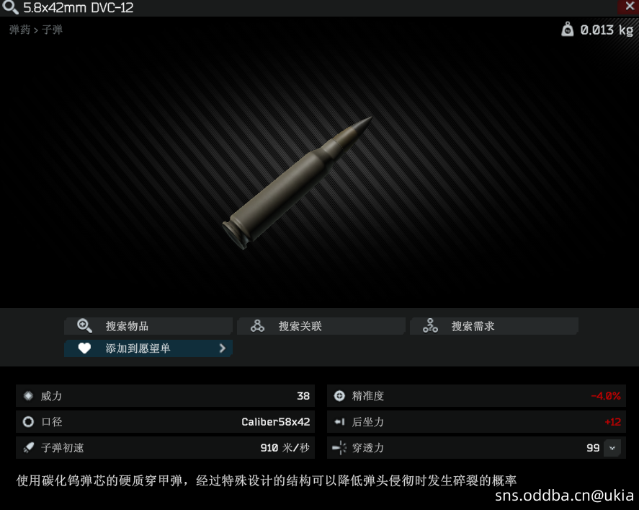Click the caliber (口径) ring icon

coord(28,422)
